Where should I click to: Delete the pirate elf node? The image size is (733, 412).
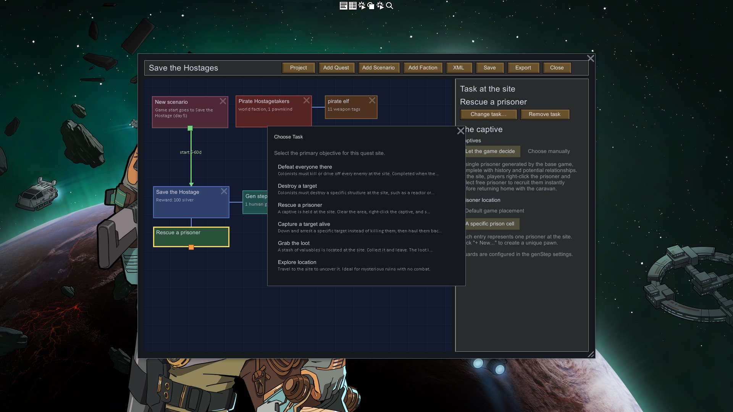372,100
